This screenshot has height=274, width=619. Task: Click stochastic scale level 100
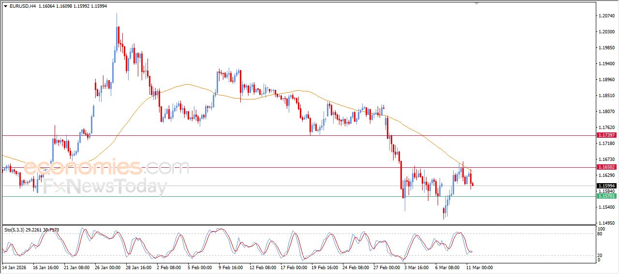point(602,229)
